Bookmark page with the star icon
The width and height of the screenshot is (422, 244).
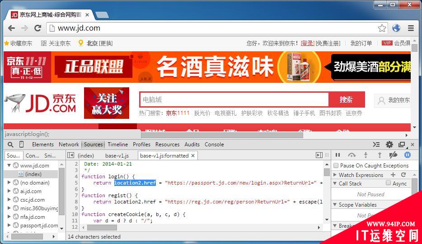tap(382, 28)
